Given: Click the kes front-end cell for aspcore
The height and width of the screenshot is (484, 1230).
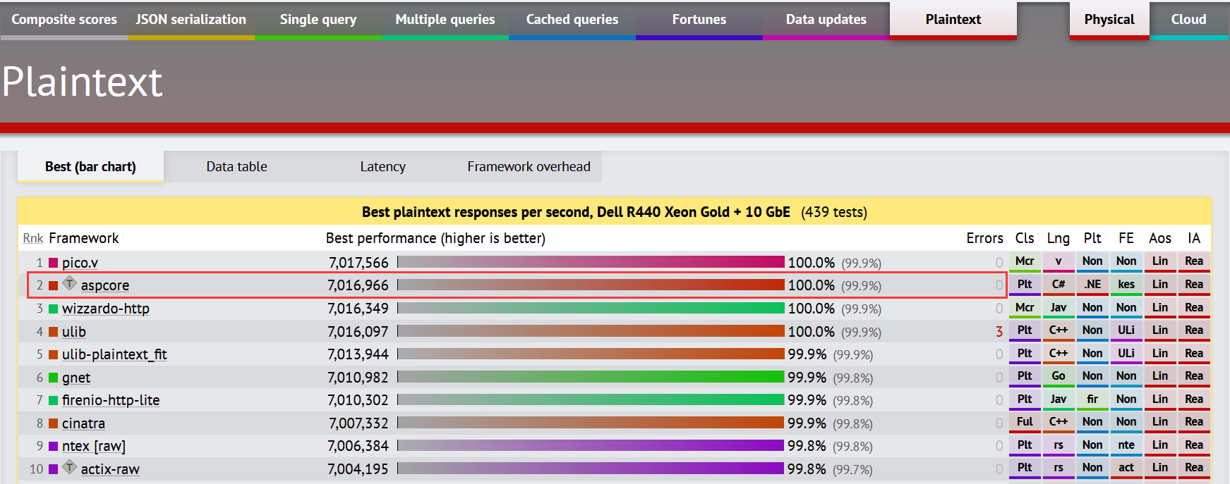Looking at the screenshot, I should point(1126,285).
